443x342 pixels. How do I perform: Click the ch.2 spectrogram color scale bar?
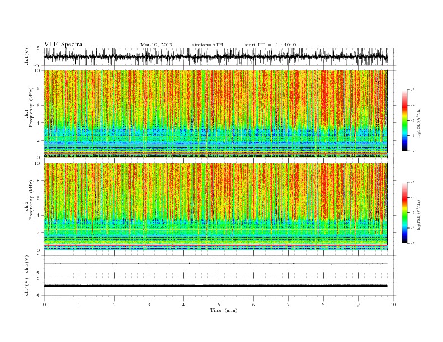(x=404, y=212)
